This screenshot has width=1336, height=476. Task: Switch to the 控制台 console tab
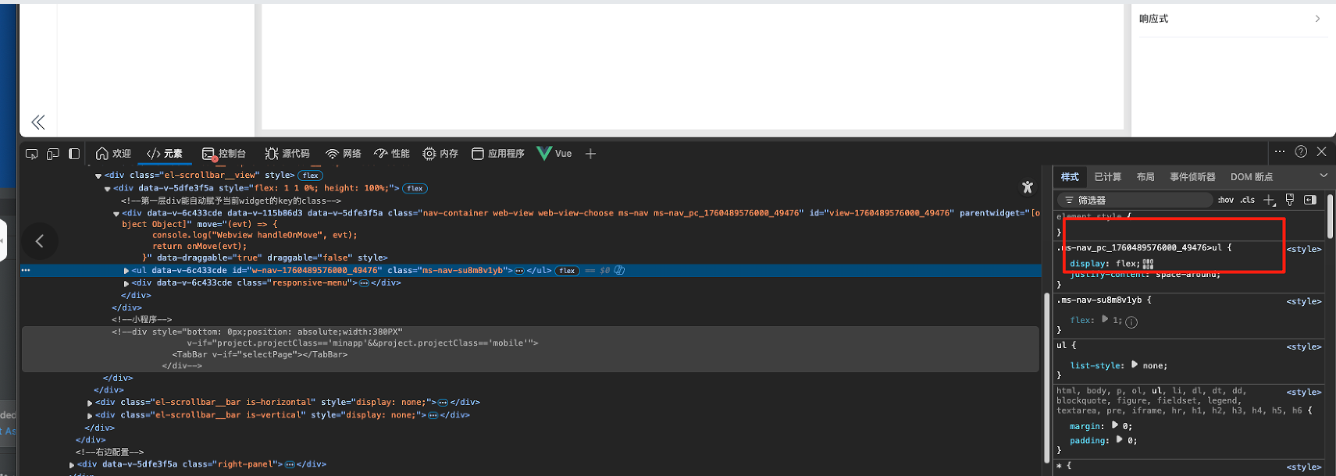click(x=224, y=154)
